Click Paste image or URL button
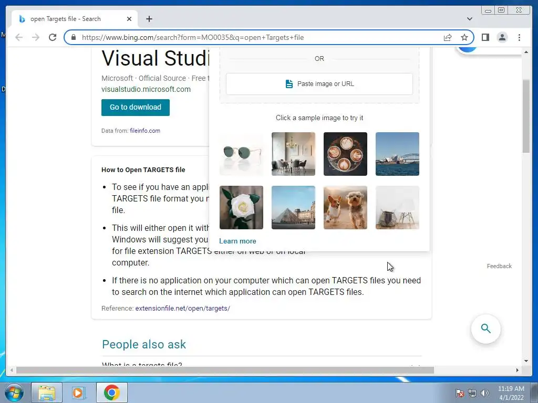Image resolution: width=538 pixels, height=403 pixels. (x=319, y=83)
